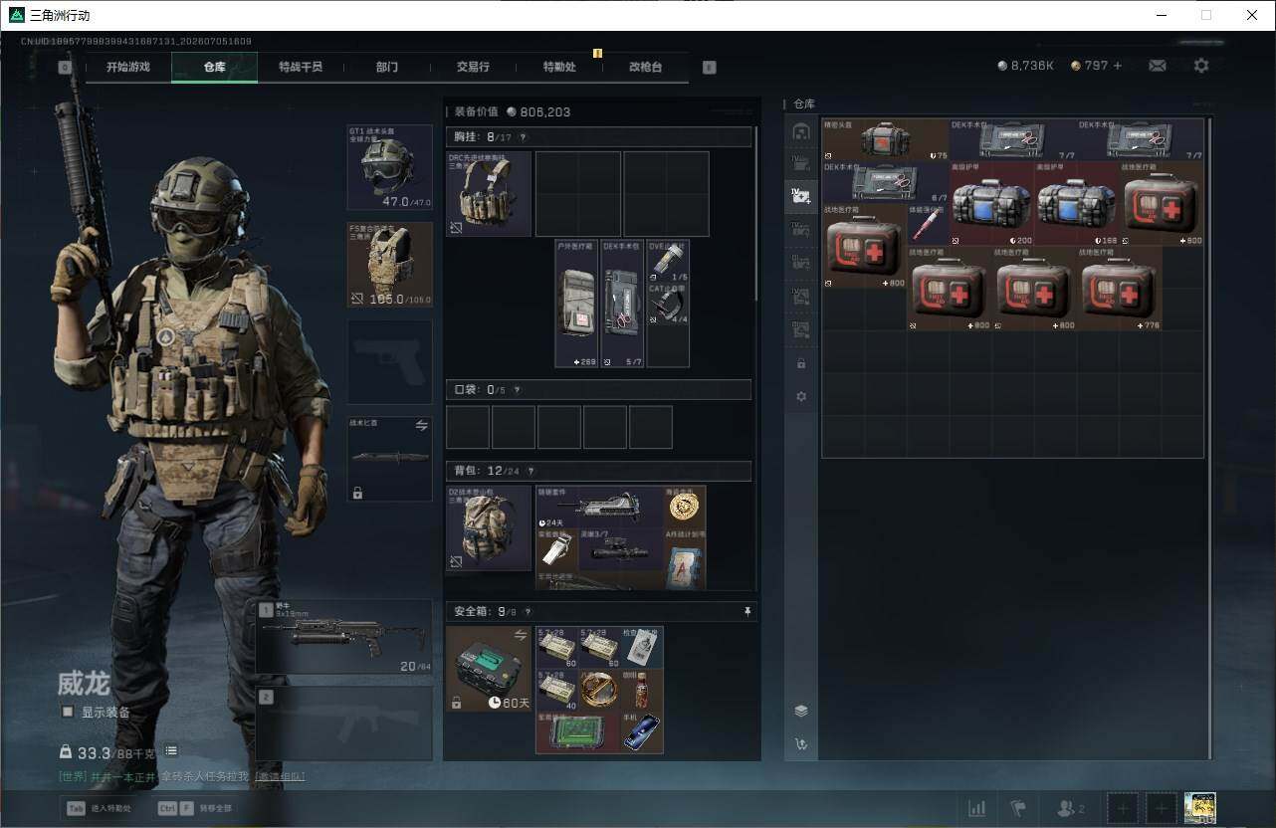The height and width of the screenshot is (828, 1276).
Task: Click the empty pistol slot
Action: pos(389,361)
